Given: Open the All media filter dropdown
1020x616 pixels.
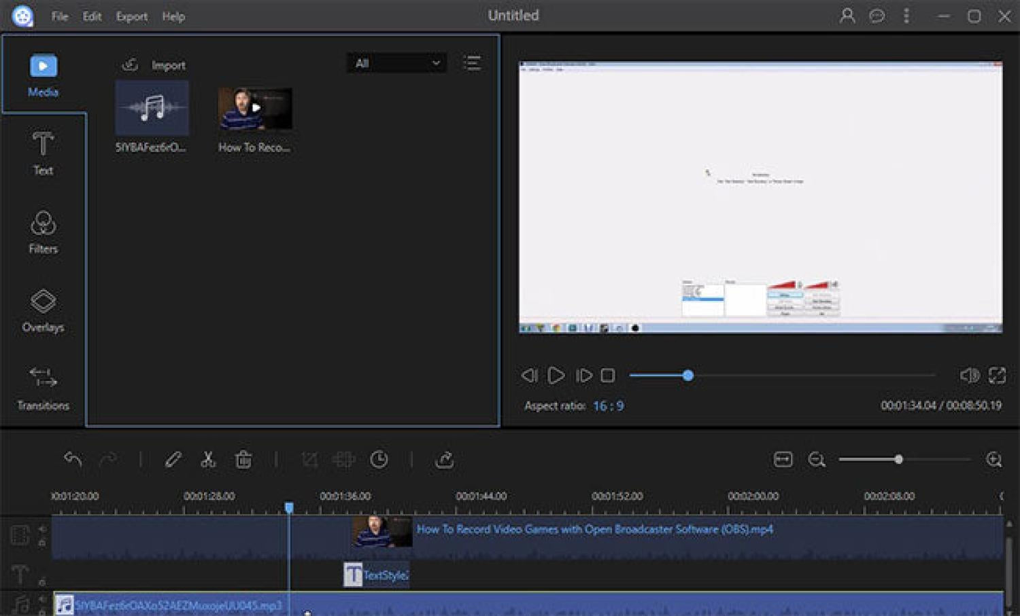Looking at the screenshot, I should tap(396, 63).
